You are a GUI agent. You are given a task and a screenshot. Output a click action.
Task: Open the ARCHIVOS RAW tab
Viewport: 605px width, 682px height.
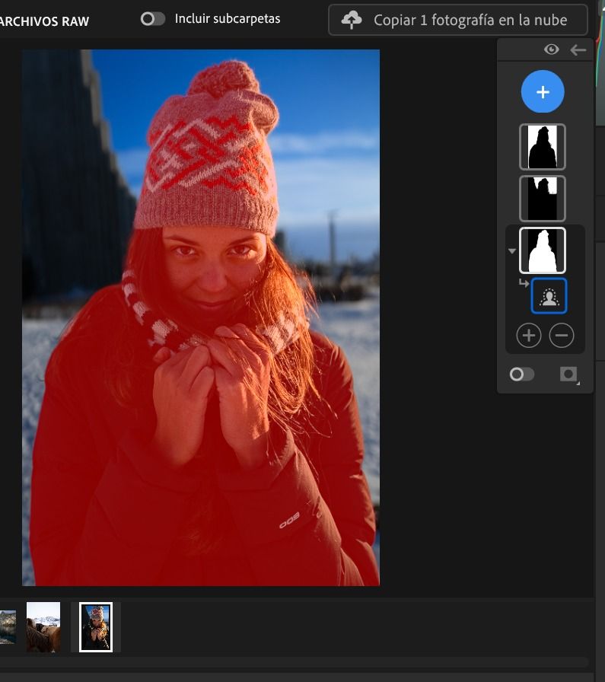[x=44, y=21]
